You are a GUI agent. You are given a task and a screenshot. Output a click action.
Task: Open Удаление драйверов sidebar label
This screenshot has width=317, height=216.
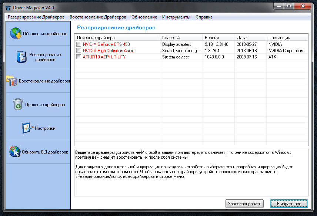tap(45, 105)
